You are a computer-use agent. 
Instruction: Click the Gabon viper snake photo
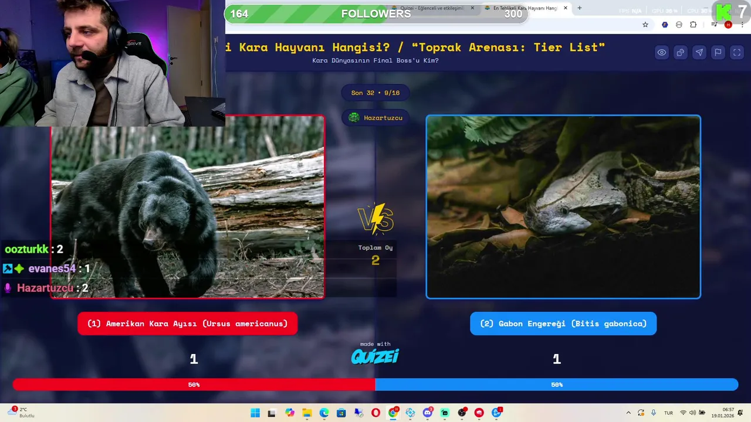coord(563,207)
